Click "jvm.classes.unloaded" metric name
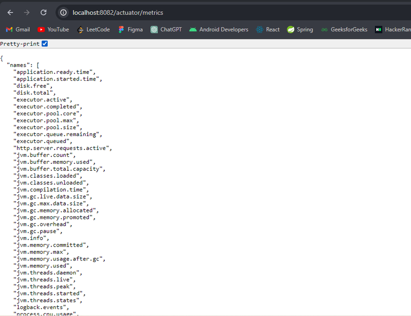 tap(50, 183)
